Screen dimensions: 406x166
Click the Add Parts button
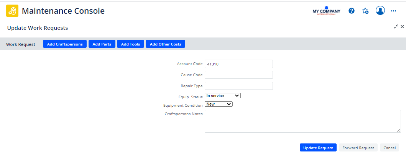tap(102, 44)
